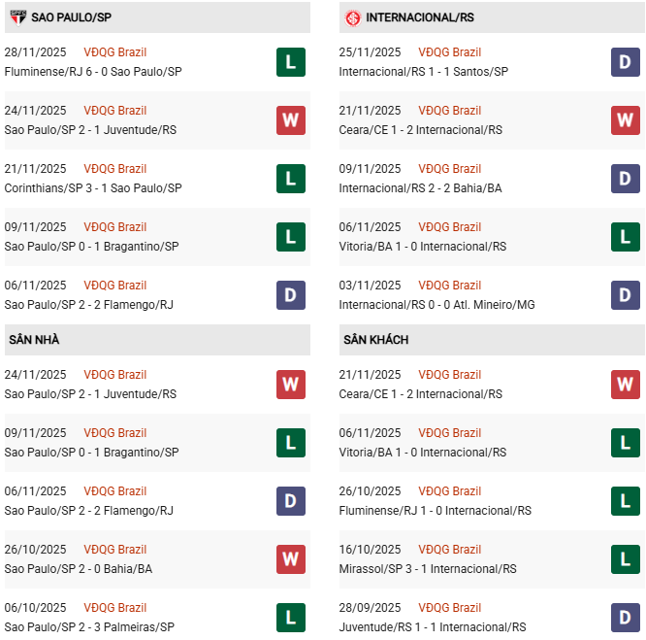Click the Sao Paulo club crest icon
The image size is (646, 640).
click(x=16, y=17)
